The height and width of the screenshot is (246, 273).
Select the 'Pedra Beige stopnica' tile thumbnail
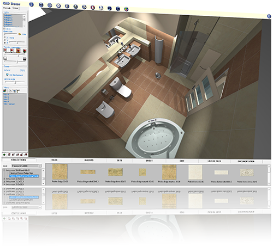click(169, 172)
